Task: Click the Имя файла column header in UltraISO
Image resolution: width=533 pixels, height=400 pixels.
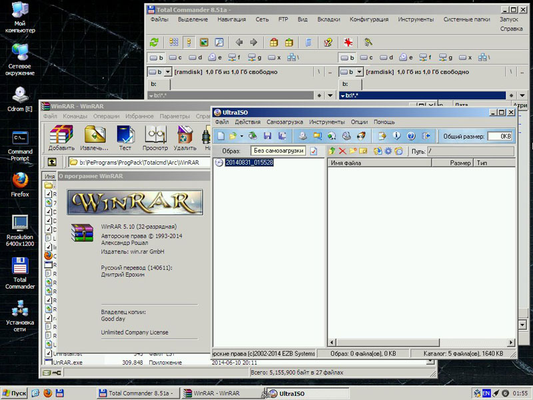Action: pos(380,163)
